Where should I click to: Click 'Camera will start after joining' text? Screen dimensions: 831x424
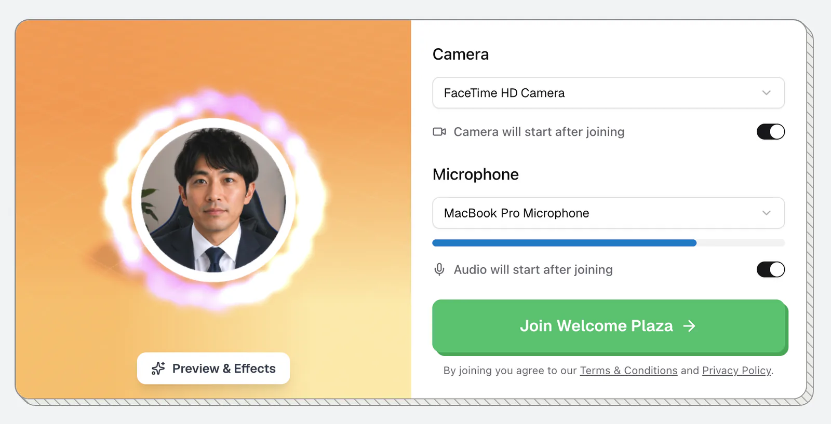539,132
